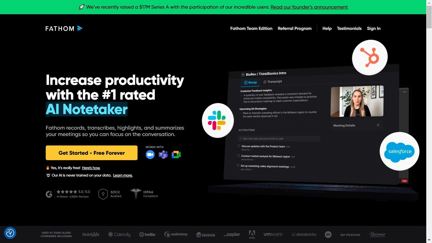Screen dimensions: 432x243
Task: Click scrollbar up arrow
Action: click(x=429, y=3)
